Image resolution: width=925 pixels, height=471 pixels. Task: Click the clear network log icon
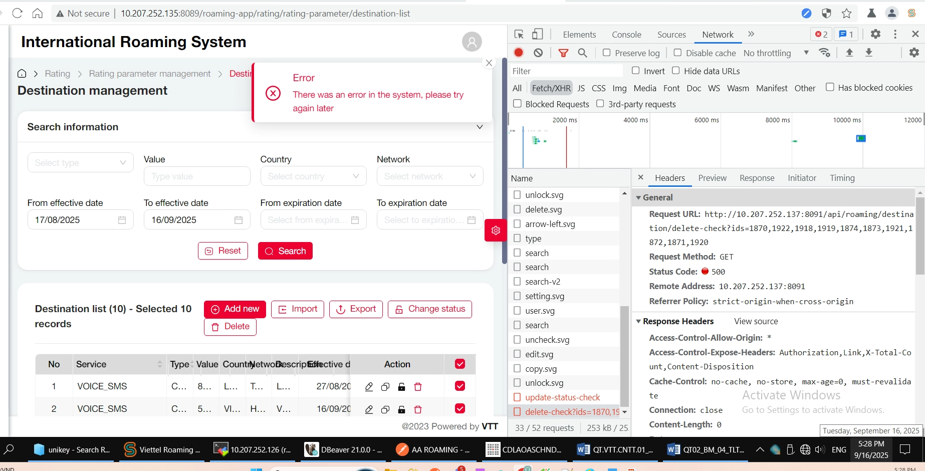pos(538,53)
